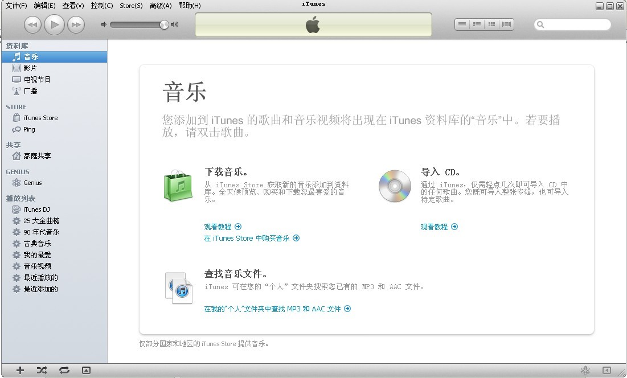627x378 pixels.
Task: Adjust the volume slider knob
Action: click(x=164, y=24)
